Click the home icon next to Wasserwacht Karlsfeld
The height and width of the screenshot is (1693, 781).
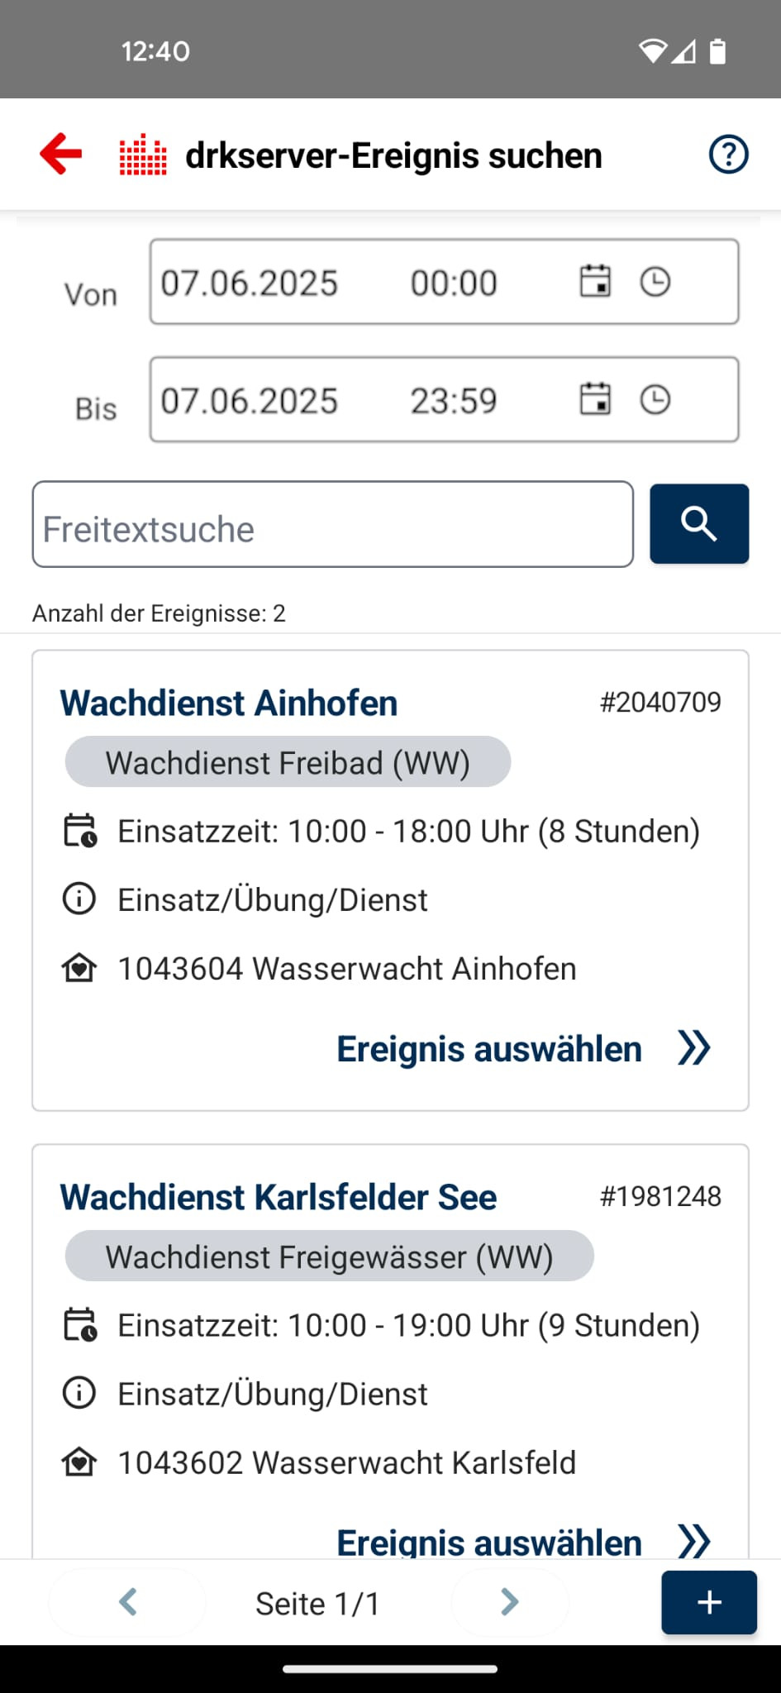pos(79,1462)
